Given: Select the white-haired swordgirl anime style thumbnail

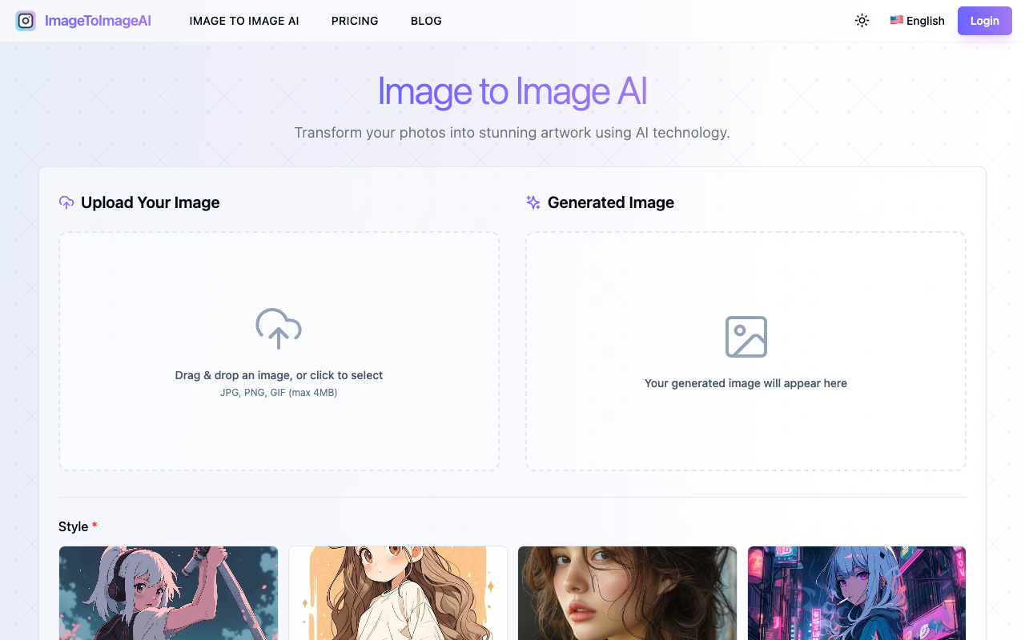Looking at the screenshot, I should pyautogui.click(x=168, y=593).
